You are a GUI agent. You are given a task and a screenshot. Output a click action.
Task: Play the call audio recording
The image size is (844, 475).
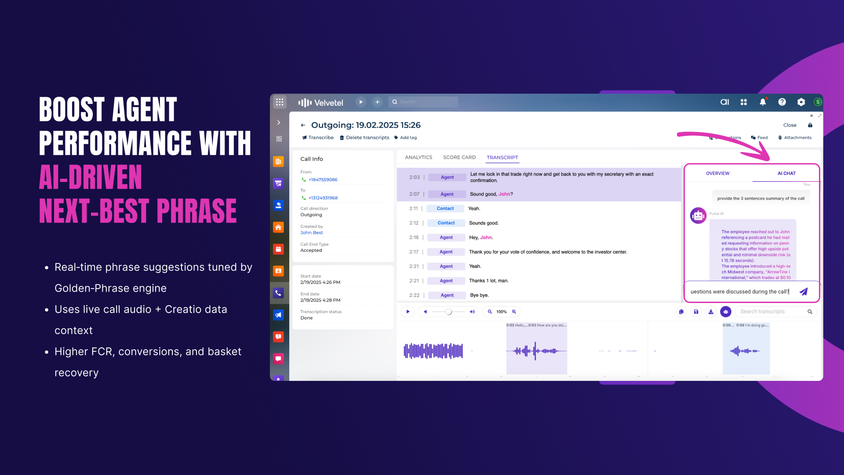[407, 312]
